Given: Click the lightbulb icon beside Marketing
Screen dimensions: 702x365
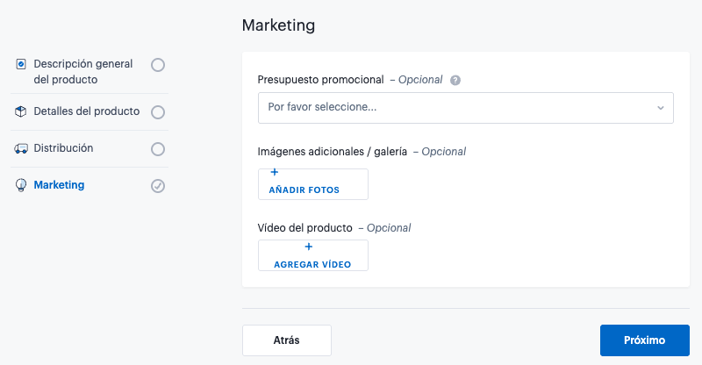Looking at the screenshot, I should pos(21,185).
